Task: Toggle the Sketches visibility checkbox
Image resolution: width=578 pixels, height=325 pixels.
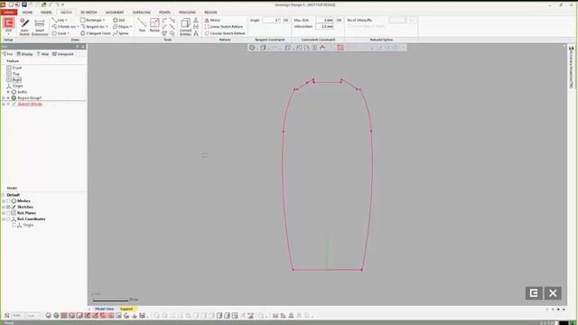Action: (x=8, y=207)
